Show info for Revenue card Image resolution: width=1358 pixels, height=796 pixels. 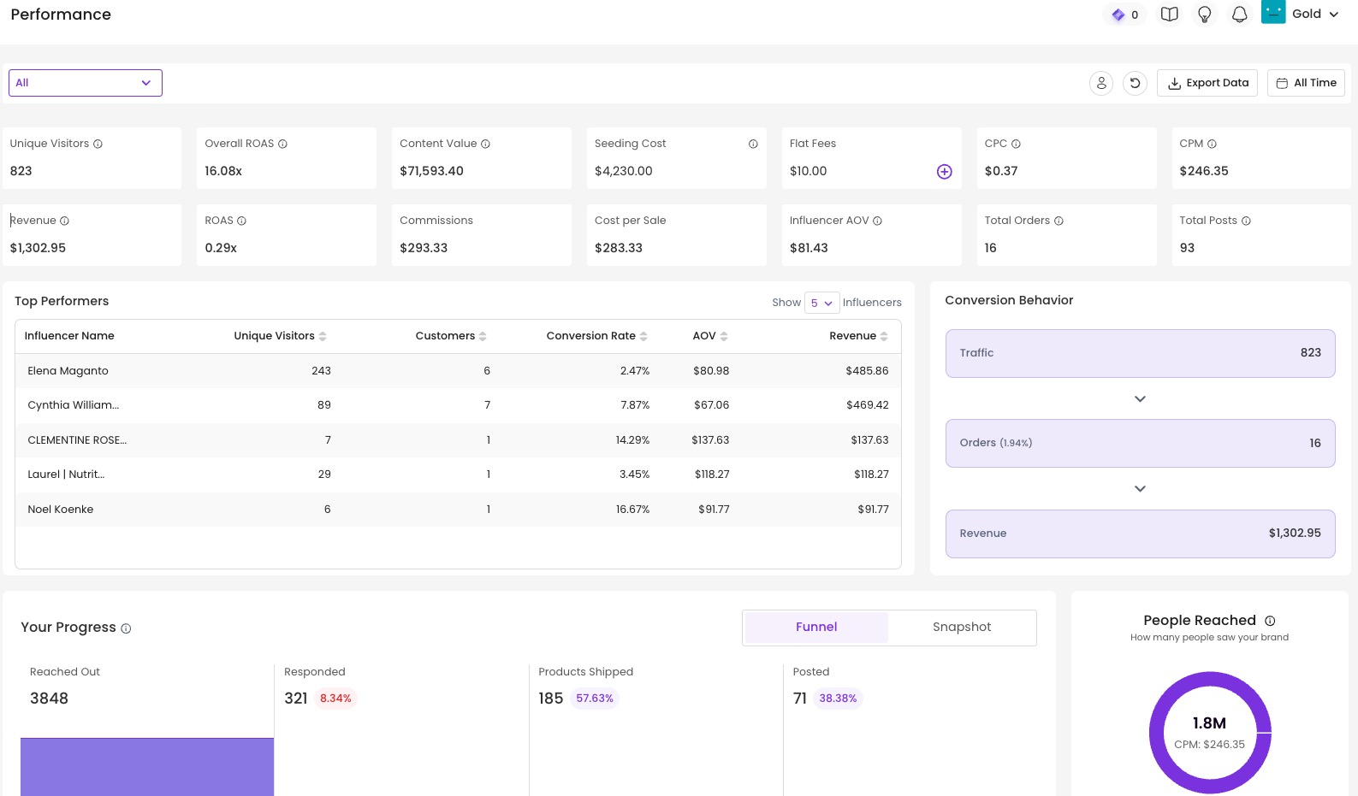click(64, 221)
